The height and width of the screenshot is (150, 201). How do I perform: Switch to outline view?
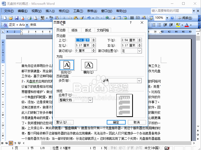pyautogui.click(x=15, y=143)
